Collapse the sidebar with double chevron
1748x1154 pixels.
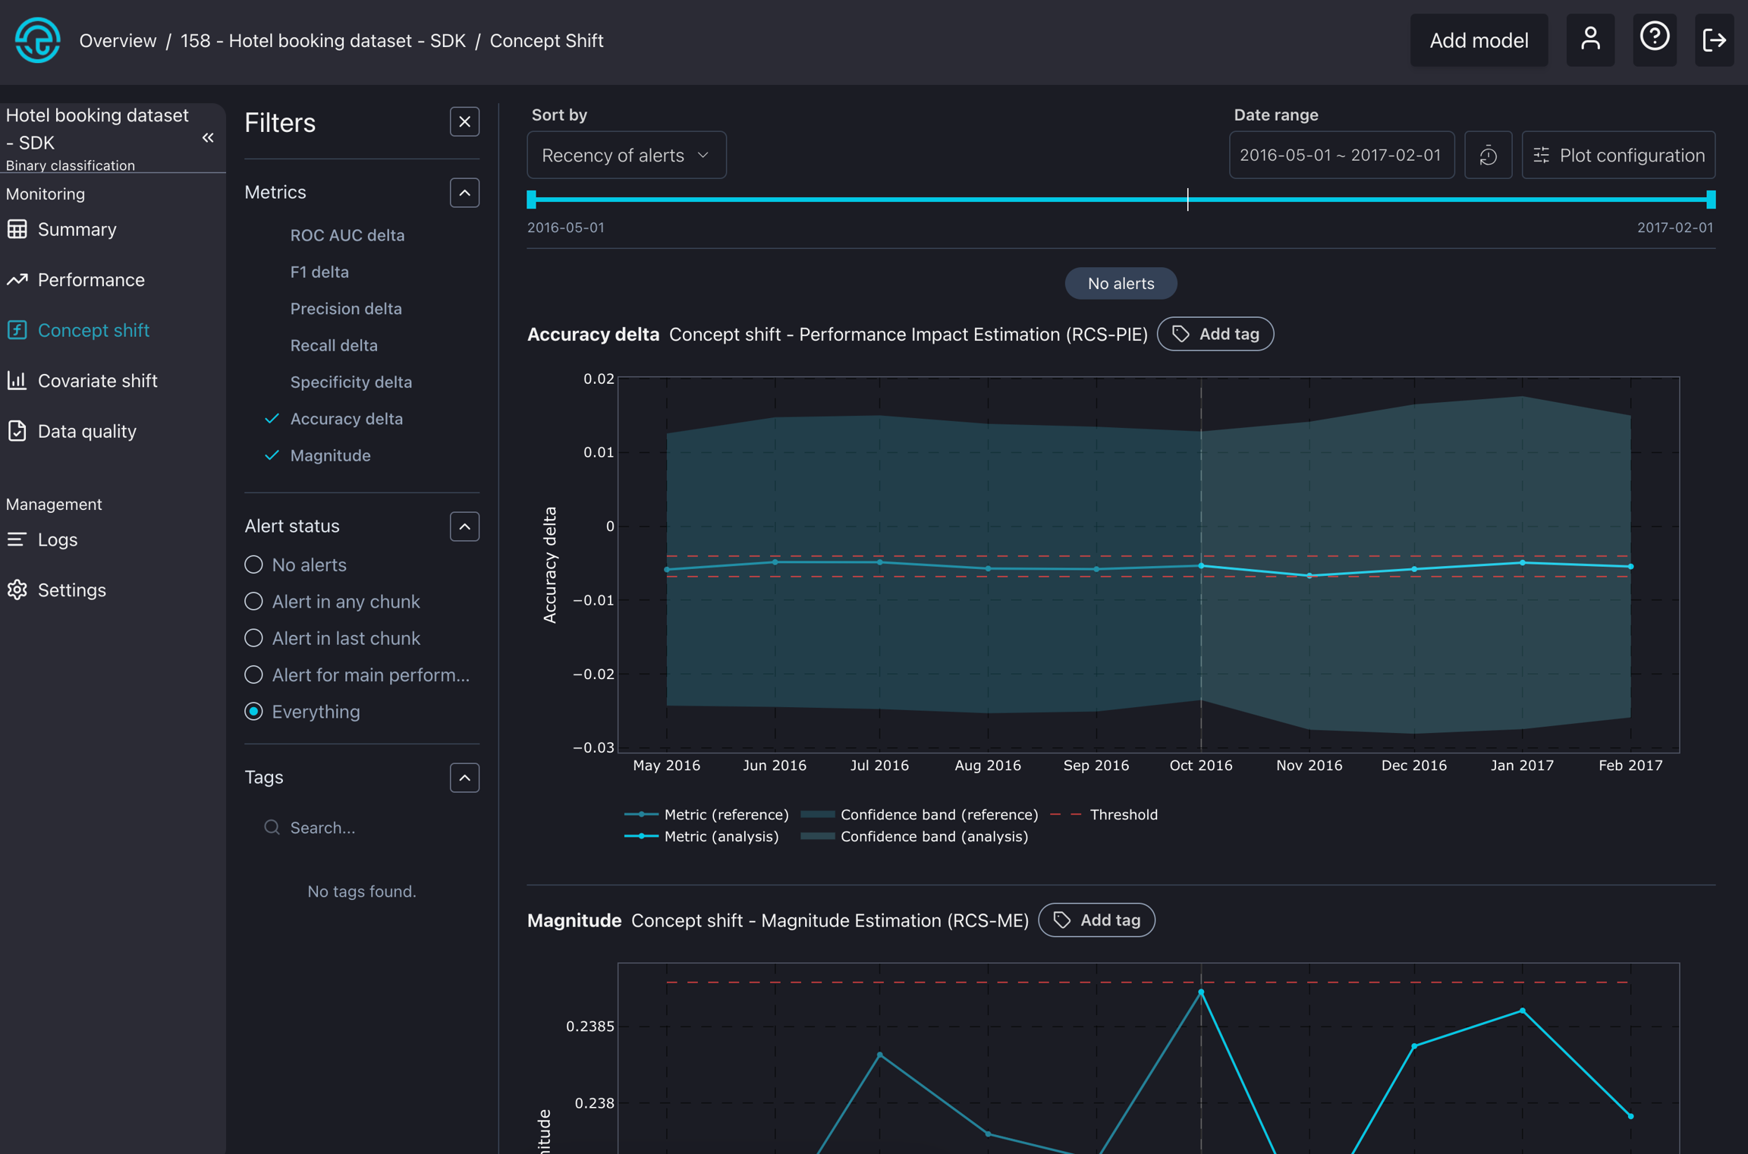click(208, 138)
